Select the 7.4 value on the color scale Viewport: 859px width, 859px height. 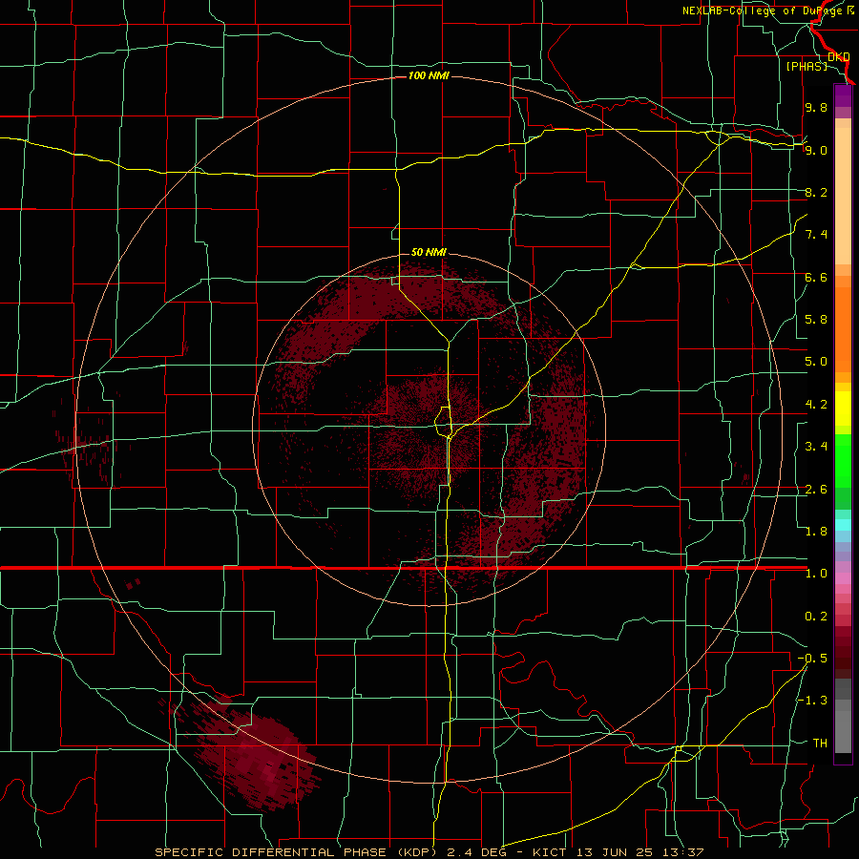pyautogui.click(x=816, y=235)
